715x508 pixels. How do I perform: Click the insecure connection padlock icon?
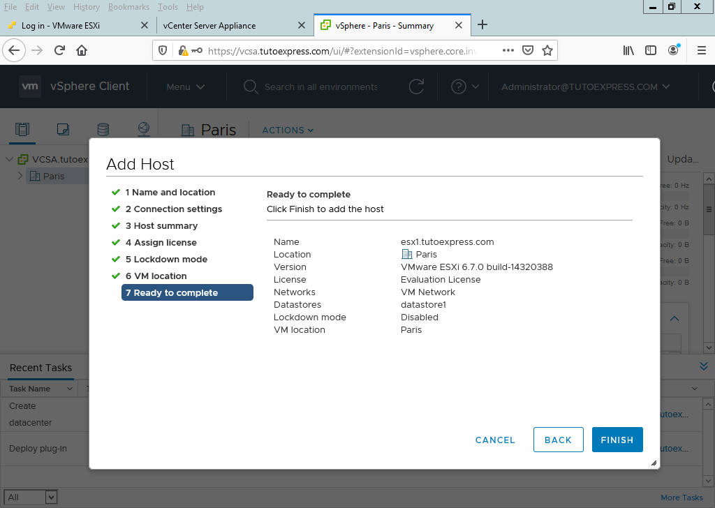pos(183,50)
